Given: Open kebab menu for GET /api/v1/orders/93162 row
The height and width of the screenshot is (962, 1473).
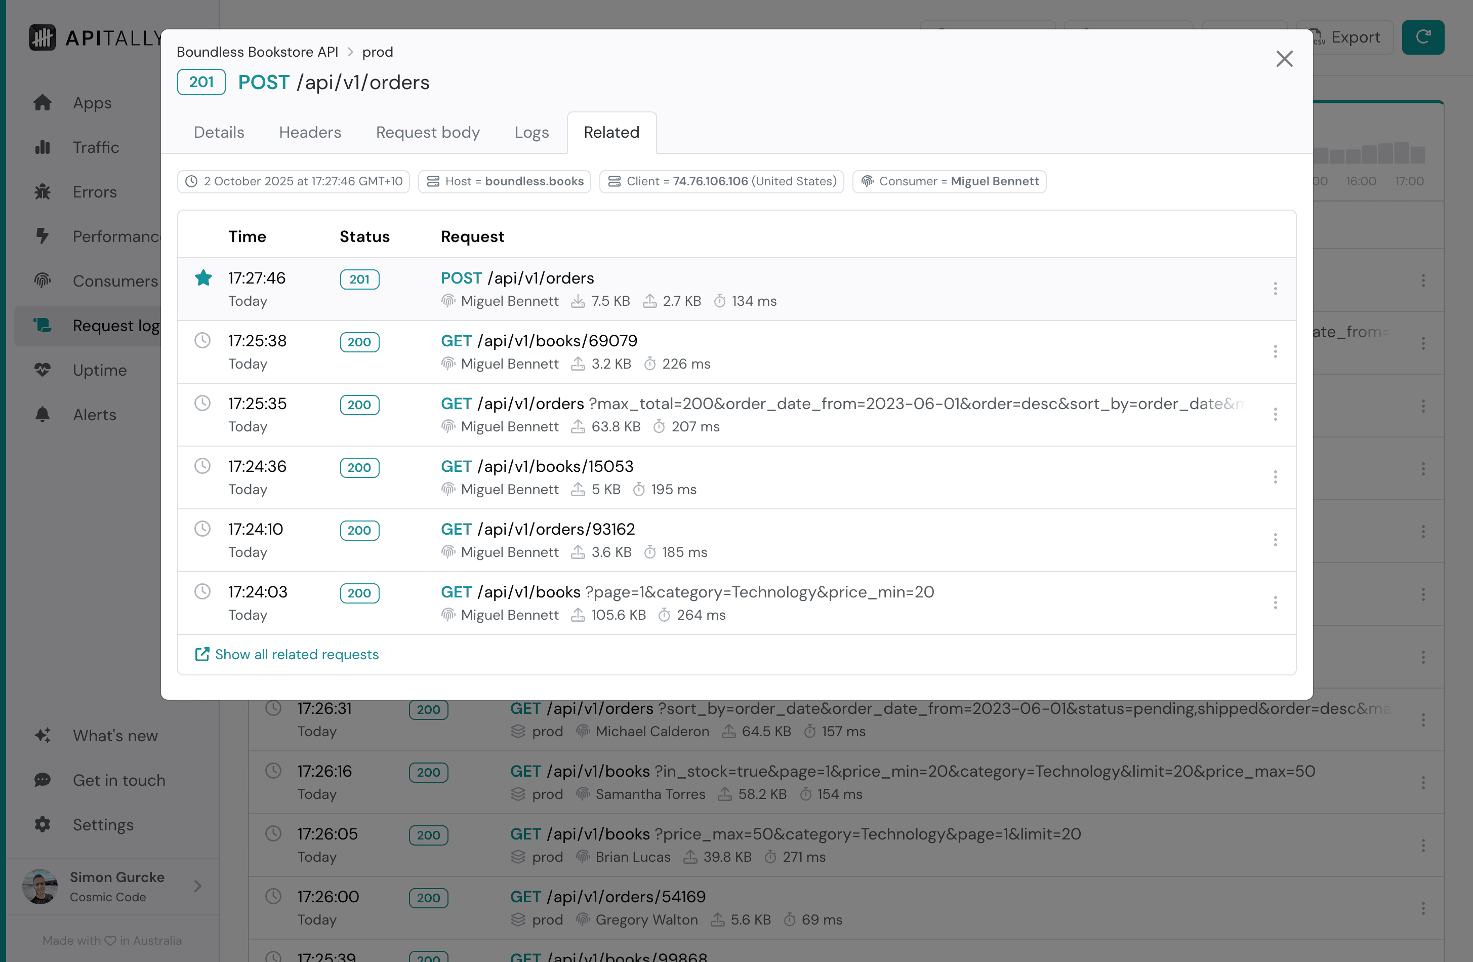Looking at the screenshot, I should (1275, 540).
